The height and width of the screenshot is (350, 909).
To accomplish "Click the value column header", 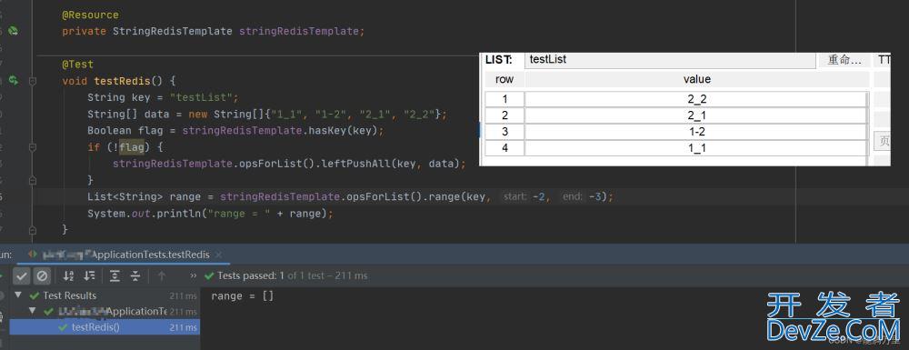I will point(697,79).
